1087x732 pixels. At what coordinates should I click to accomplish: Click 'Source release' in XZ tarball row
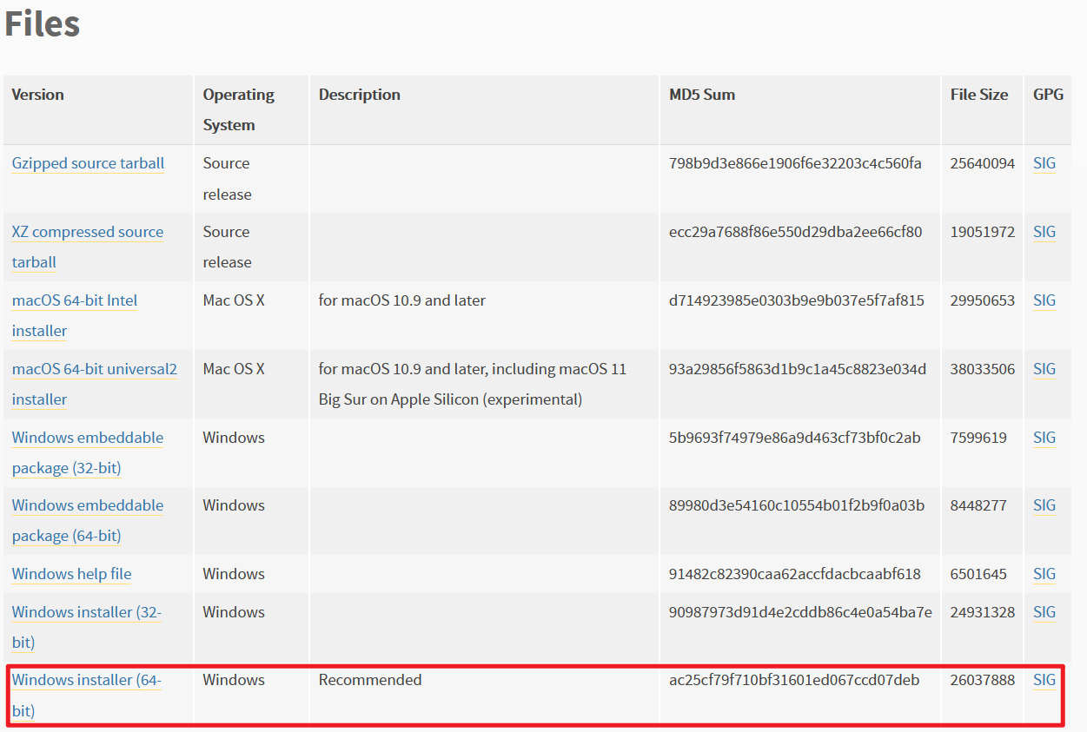228,247
